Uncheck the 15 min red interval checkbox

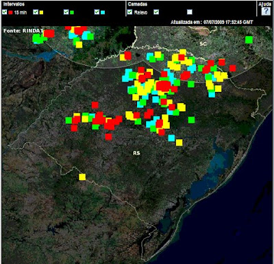[5, 12]
